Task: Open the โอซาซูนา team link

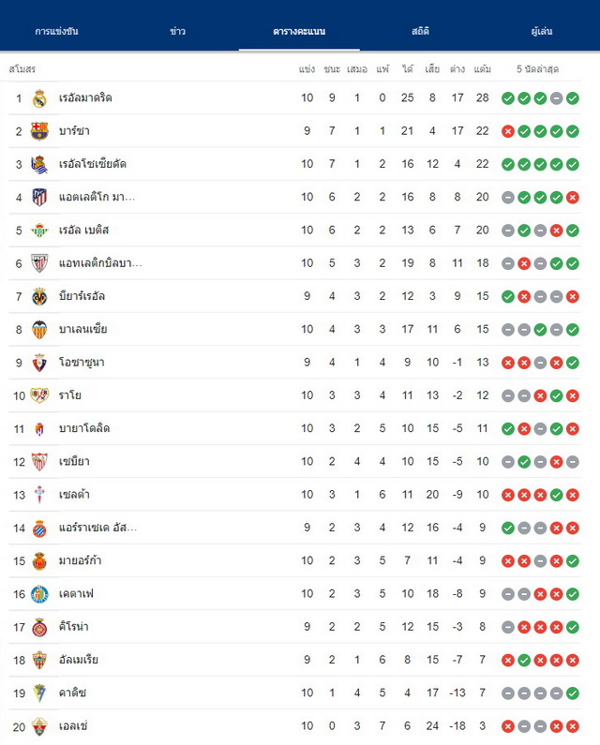Action: point(82,363)
